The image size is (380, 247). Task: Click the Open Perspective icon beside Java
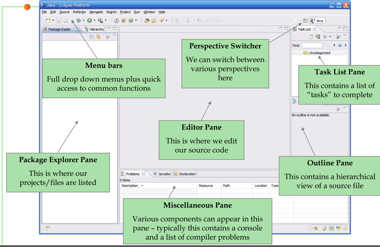305,21
